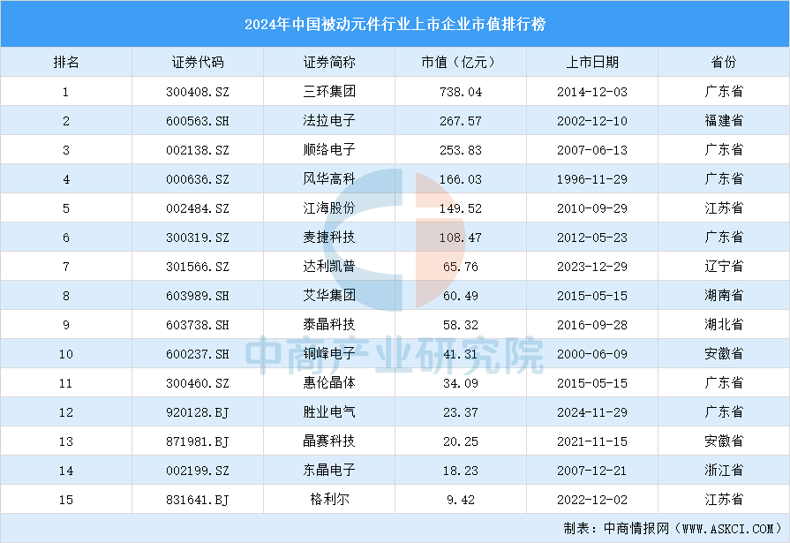The image size is (790, 543).
Task: Select stock code "300460.SZ"
Action: click(198, 383)
